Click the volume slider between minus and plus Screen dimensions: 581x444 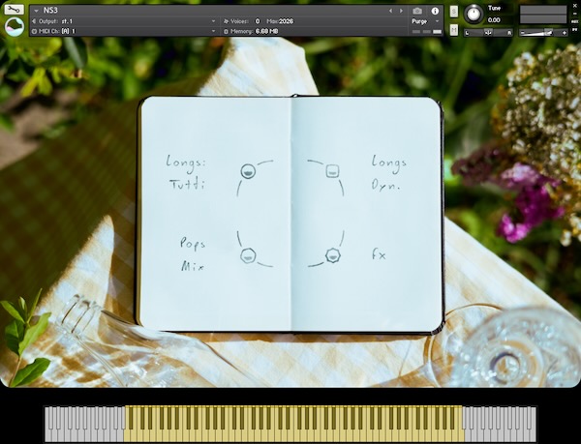pyautogui.click(x=543, y=33)
